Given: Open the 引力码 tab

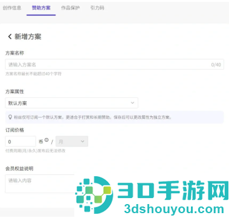Looking at the screenshot, I should [97, 8].
